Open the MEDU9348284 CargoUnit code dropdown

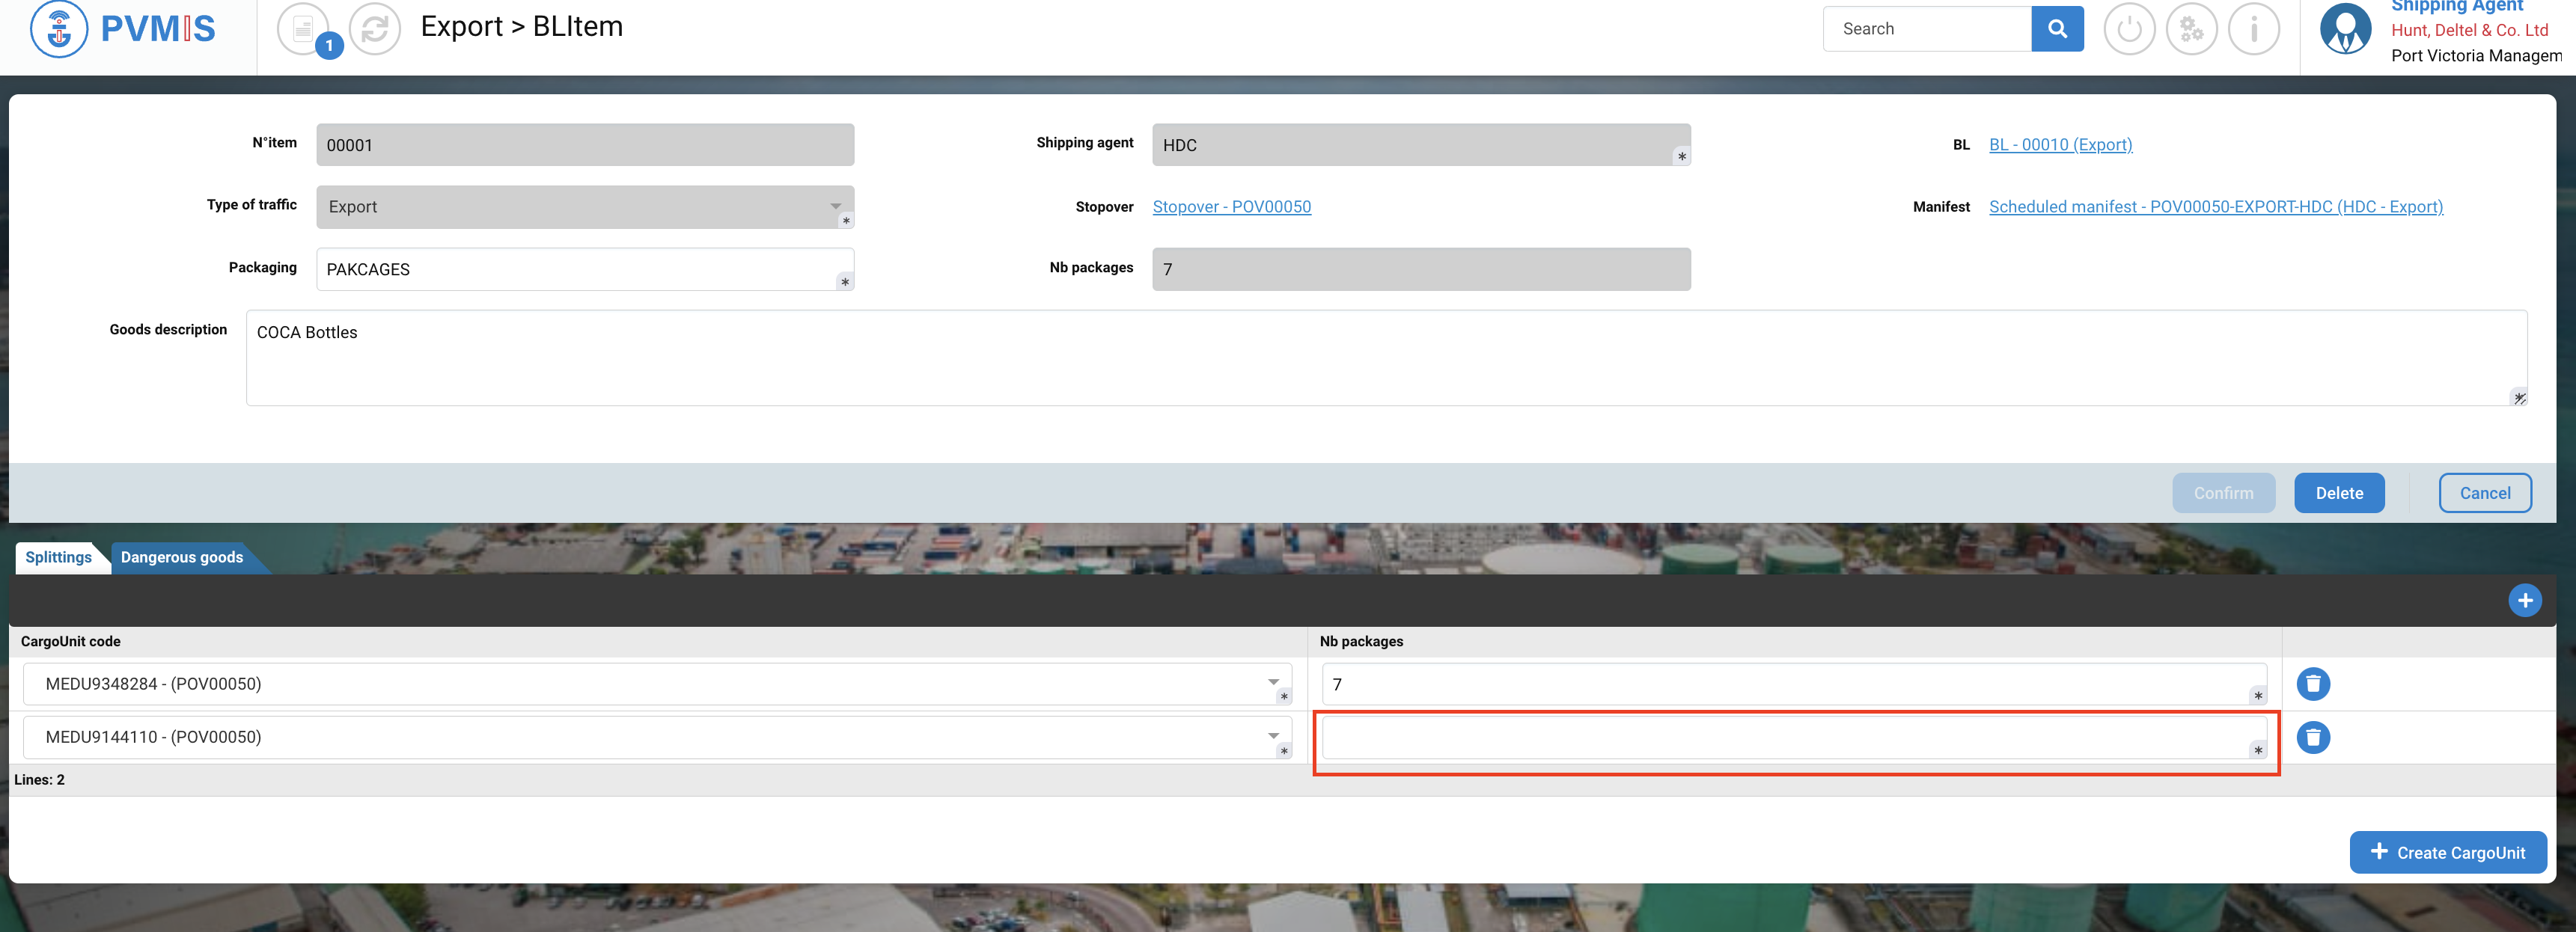point(1273,683)
